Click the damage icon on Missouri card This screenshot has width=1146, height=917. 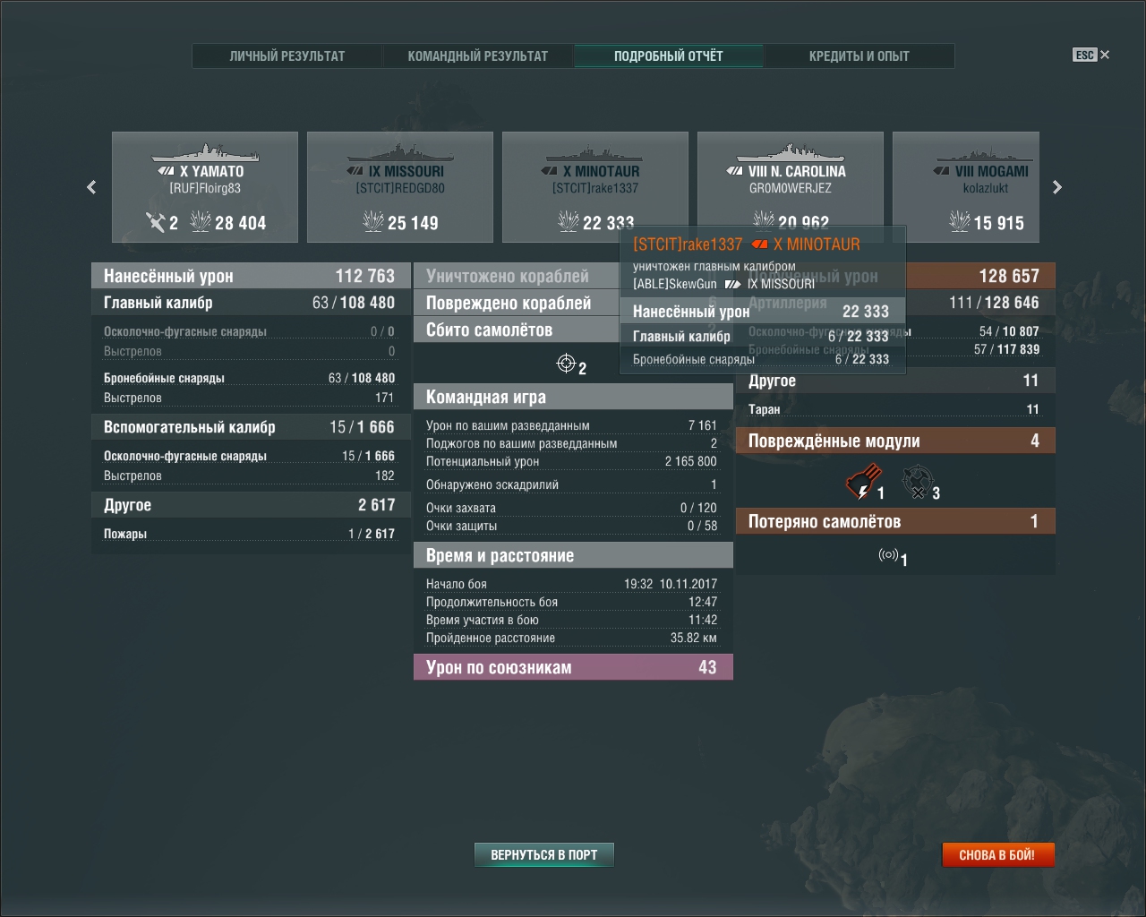point(372,221)
